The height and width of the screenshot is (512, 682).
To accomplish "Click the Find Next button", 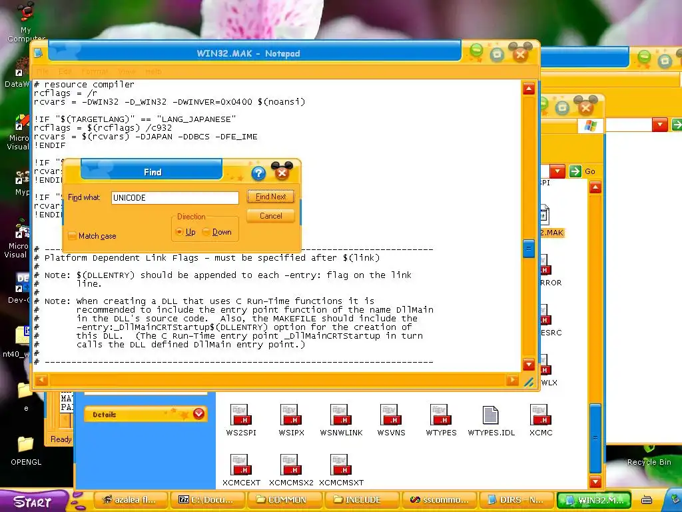I will tap(270, 197).
